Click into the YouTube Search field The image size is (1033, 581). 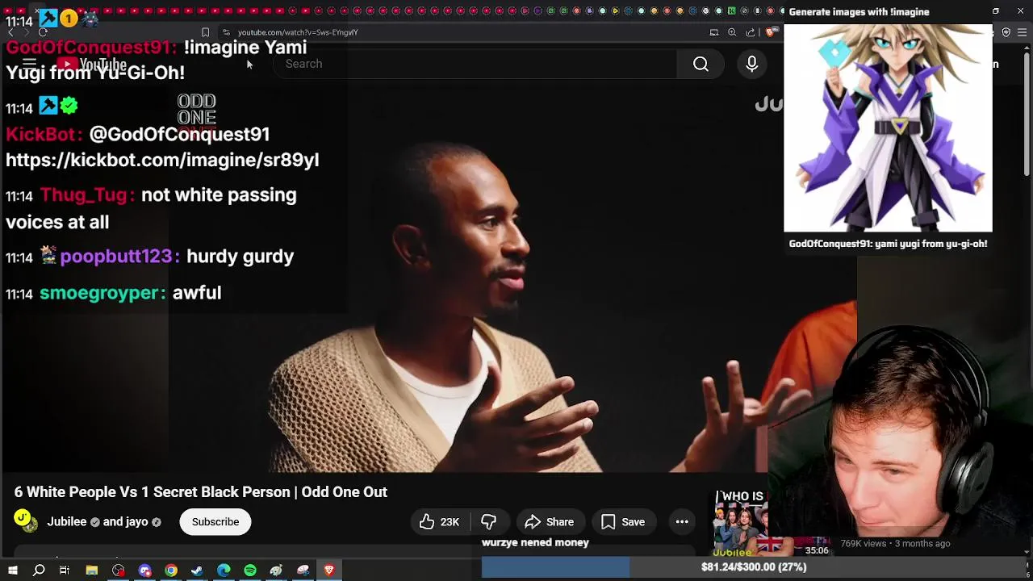(x=476, y=64)
